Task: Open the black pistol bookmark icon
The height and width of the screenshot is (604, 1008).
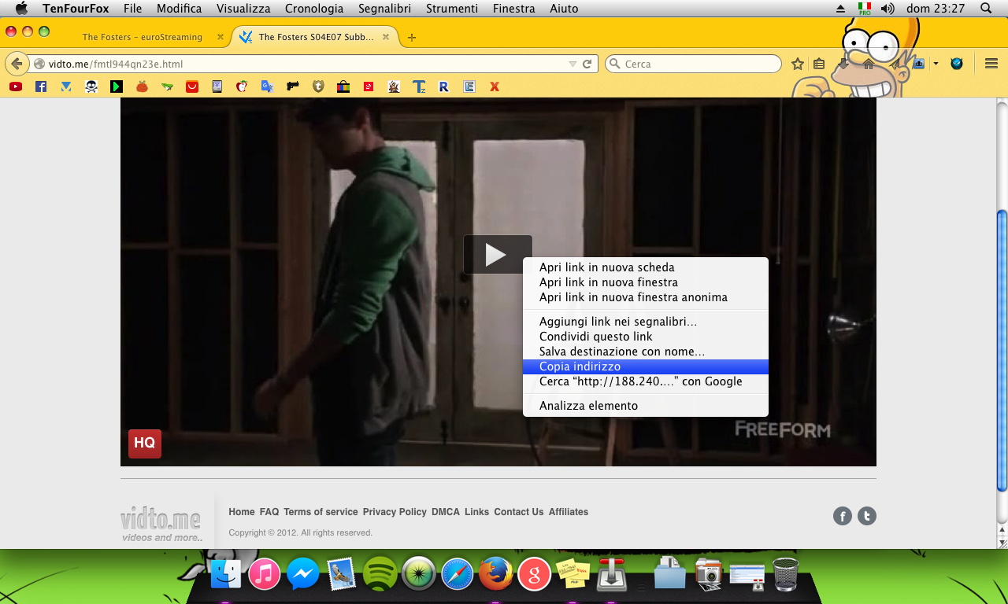Action: (x=293, y=87)
